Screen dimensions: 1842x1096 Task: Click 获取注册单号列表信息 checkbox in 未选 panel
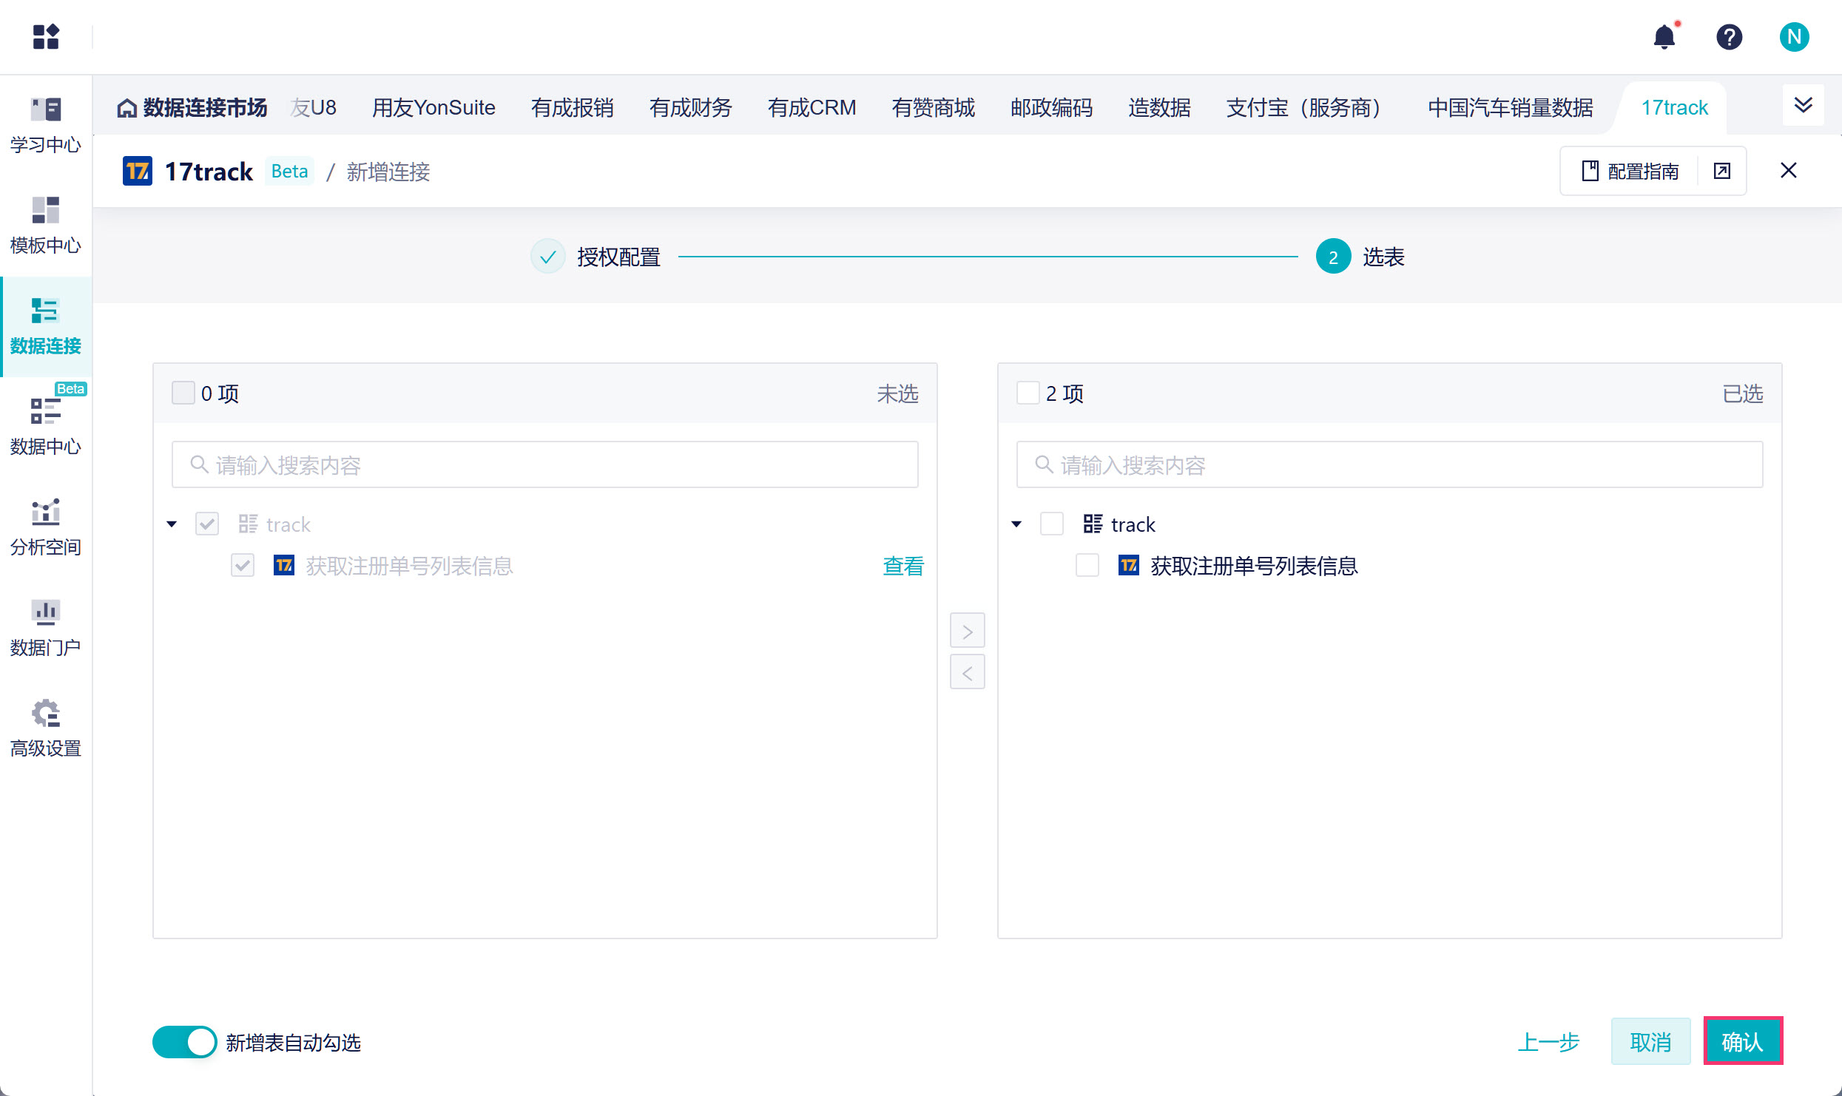click(243, 566)
